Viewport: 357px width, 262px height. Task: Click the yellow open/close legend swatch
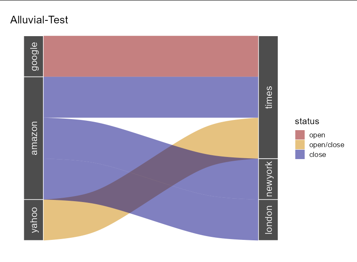click(300, 145)
